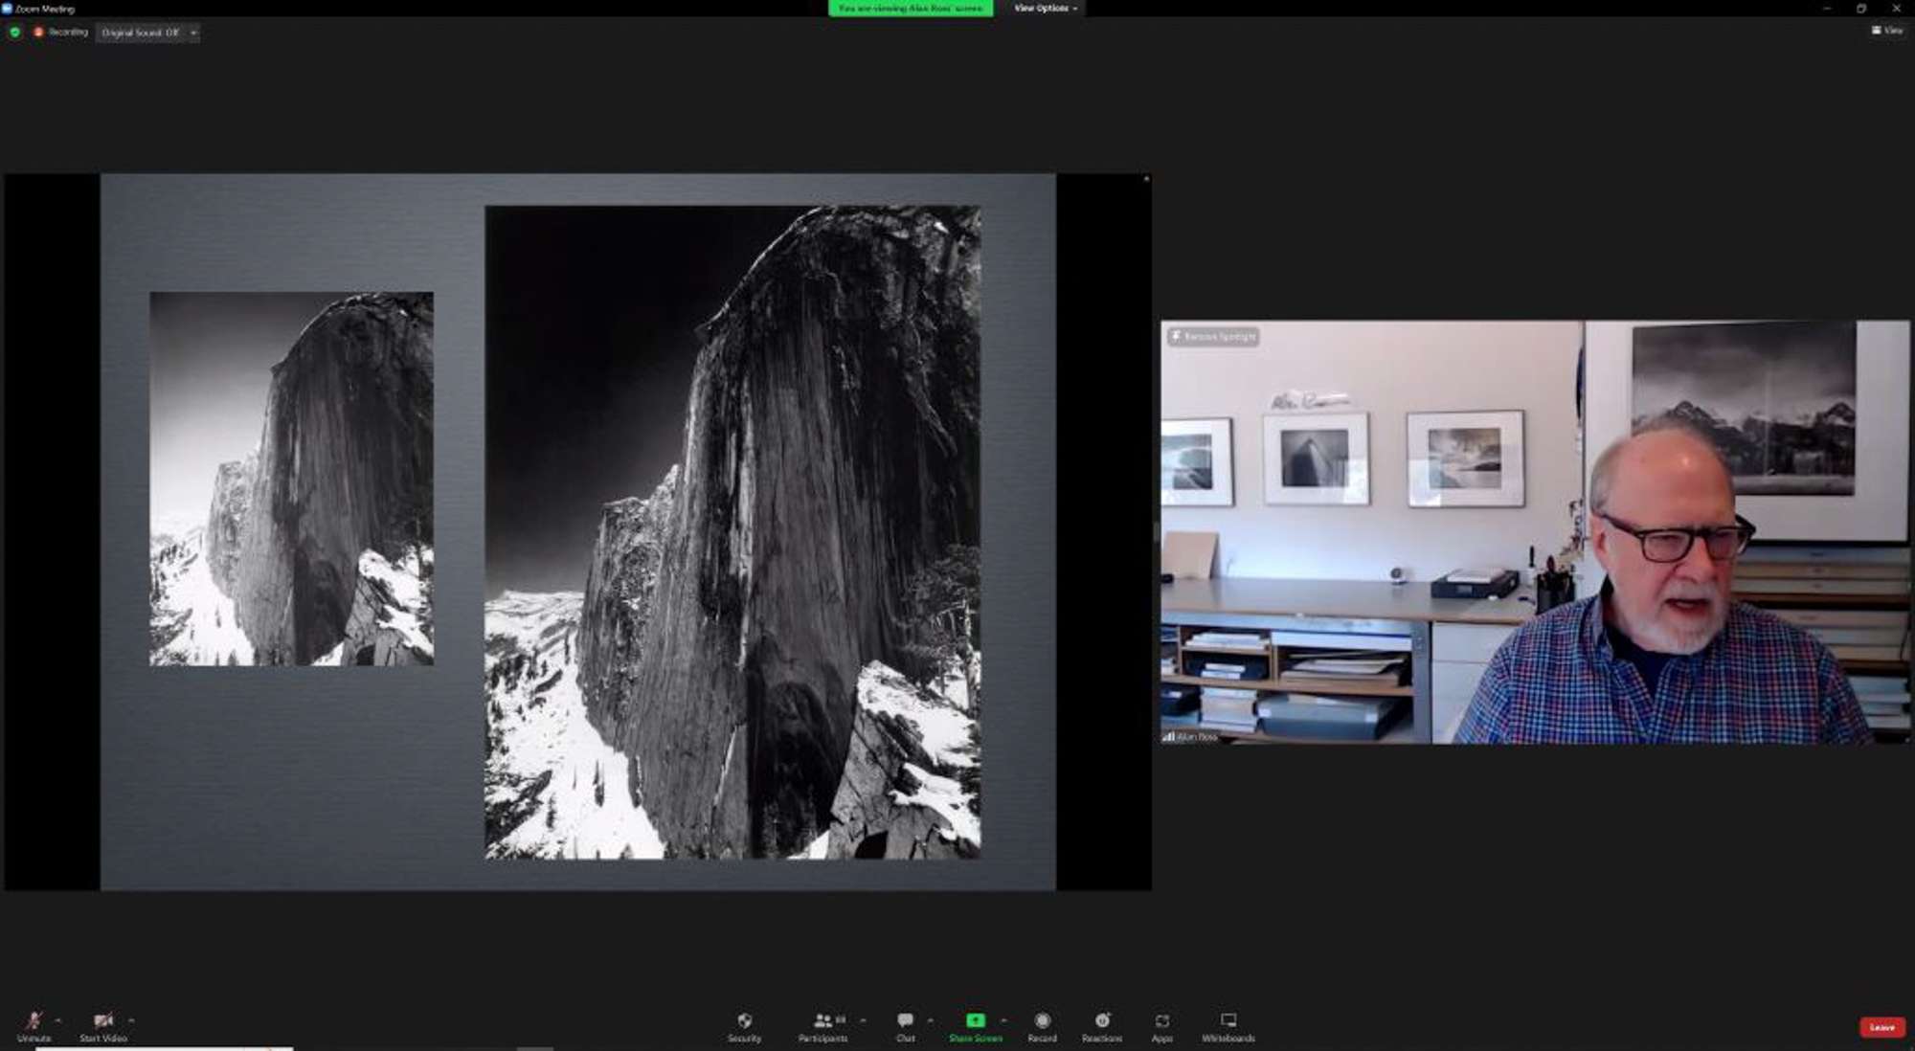Image resolution: width=1915 pixels, height=1051 pixels.
Task: Click the green encryption shield icon
Action: pyautogui.click(x=14, y=33)
